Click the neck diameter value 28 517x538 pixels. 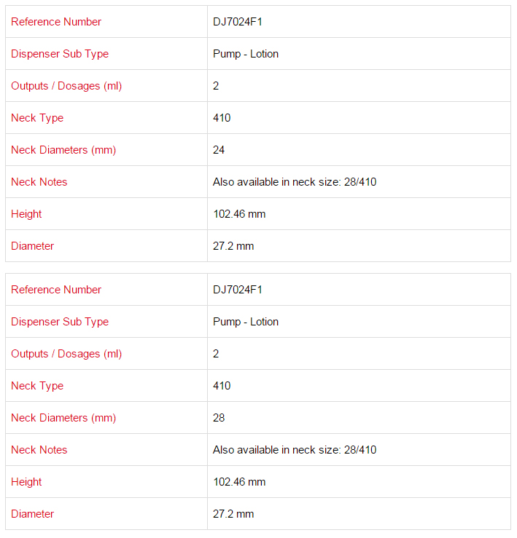(x=219, y=418)
